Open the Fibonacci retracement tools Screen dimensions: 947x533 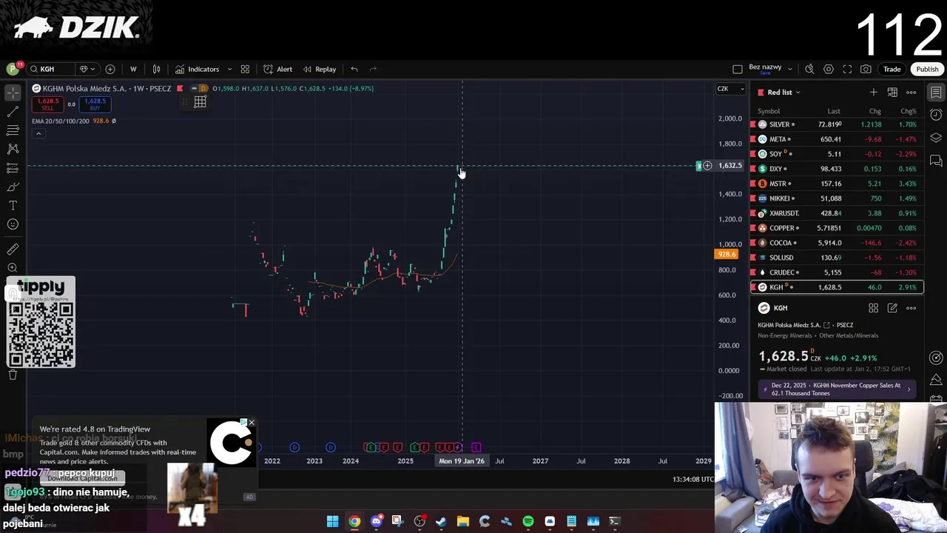pyautogui.click(x=13, y=130)
